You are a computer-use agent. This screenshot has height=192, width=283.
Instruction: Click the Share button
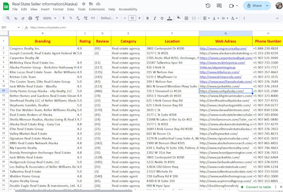[x=254, y=6]
